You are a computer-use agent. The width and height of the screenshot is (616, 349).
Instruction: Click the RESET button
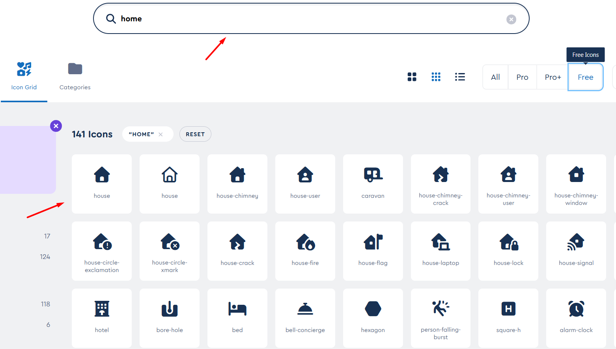coord(195,134)
